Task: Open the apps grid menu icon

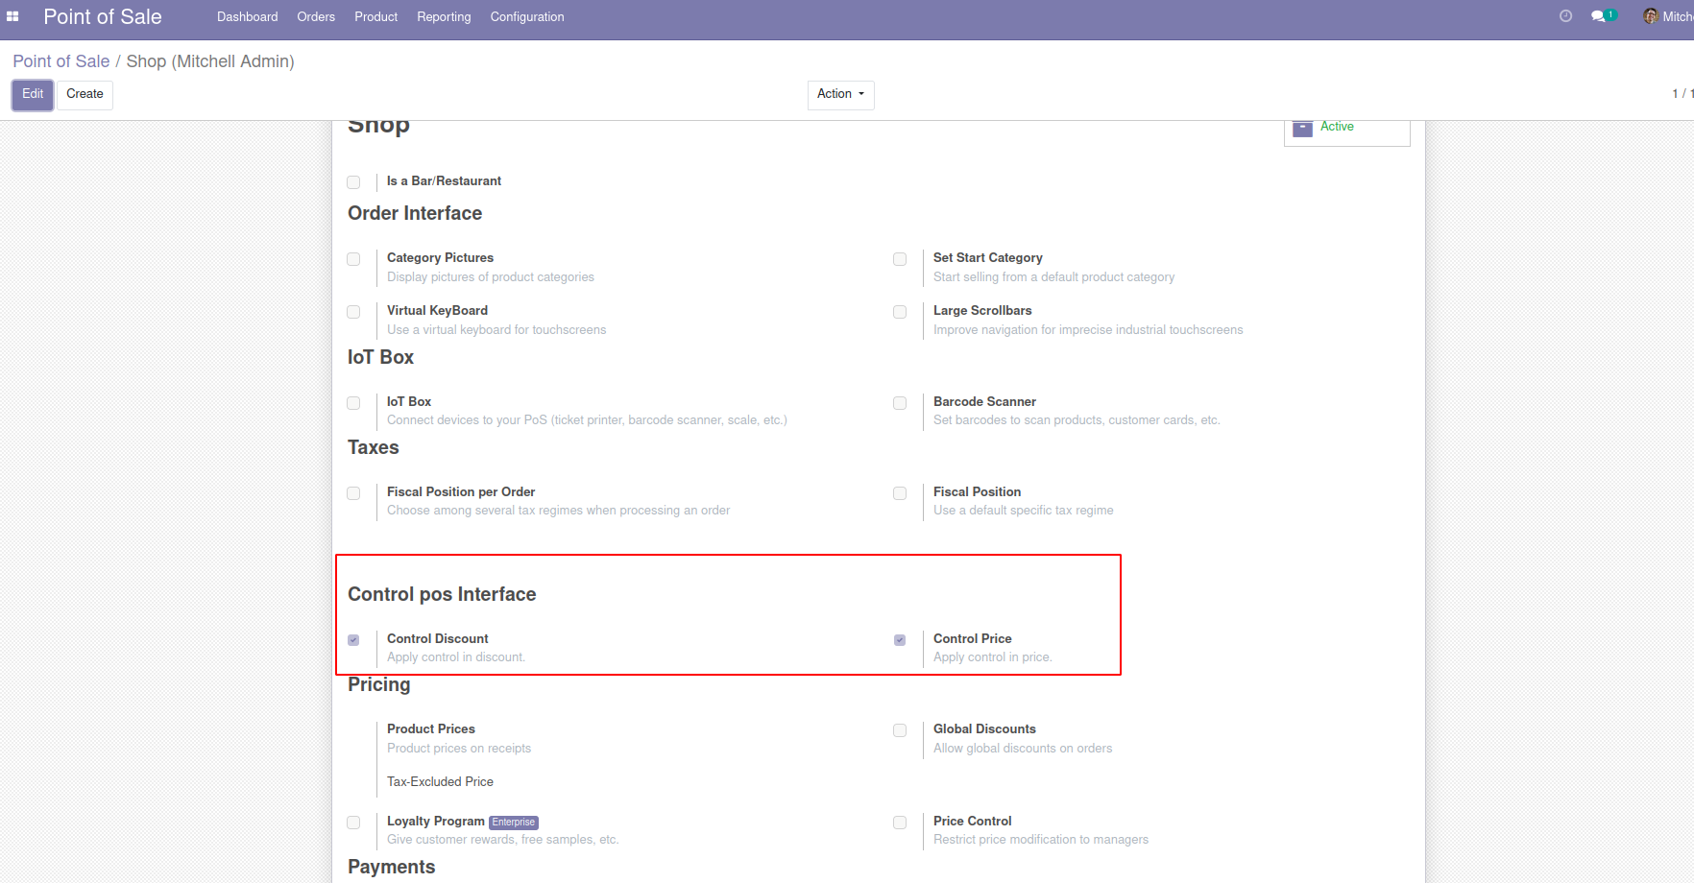Action: coord(12,16)
